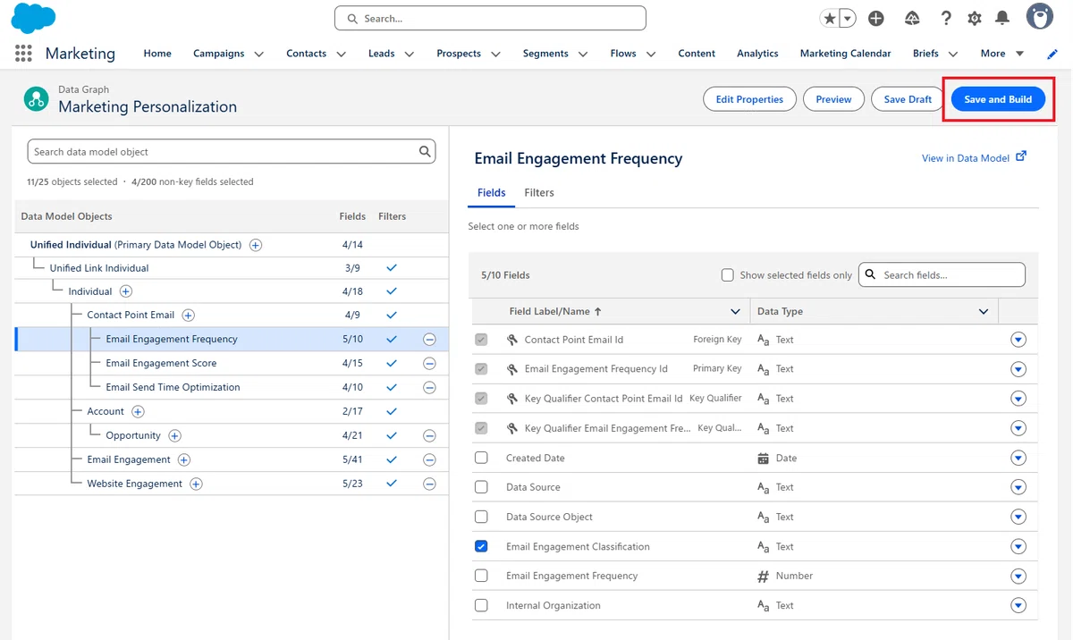Open Leads nav dropdown chevron
This screenshot has height=640, width=1073.
click(410, 55)
